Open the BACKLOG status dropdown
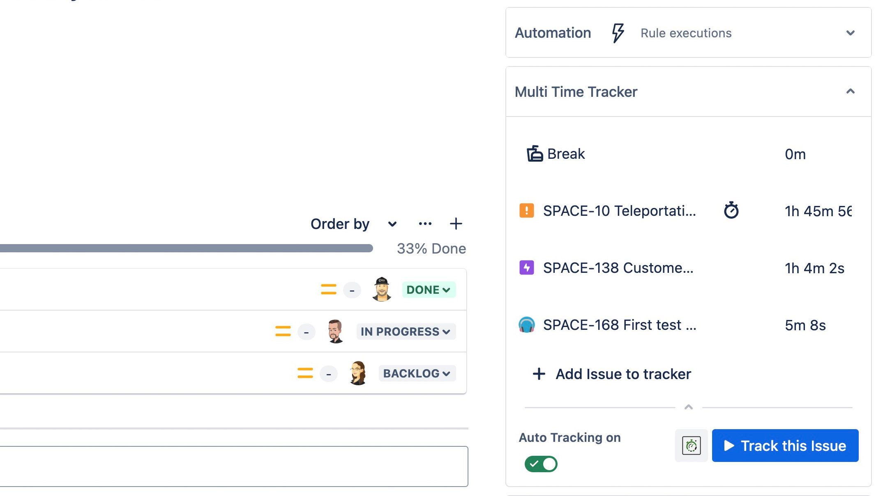This screenshot has height=496, width=883. coord(417,373)
